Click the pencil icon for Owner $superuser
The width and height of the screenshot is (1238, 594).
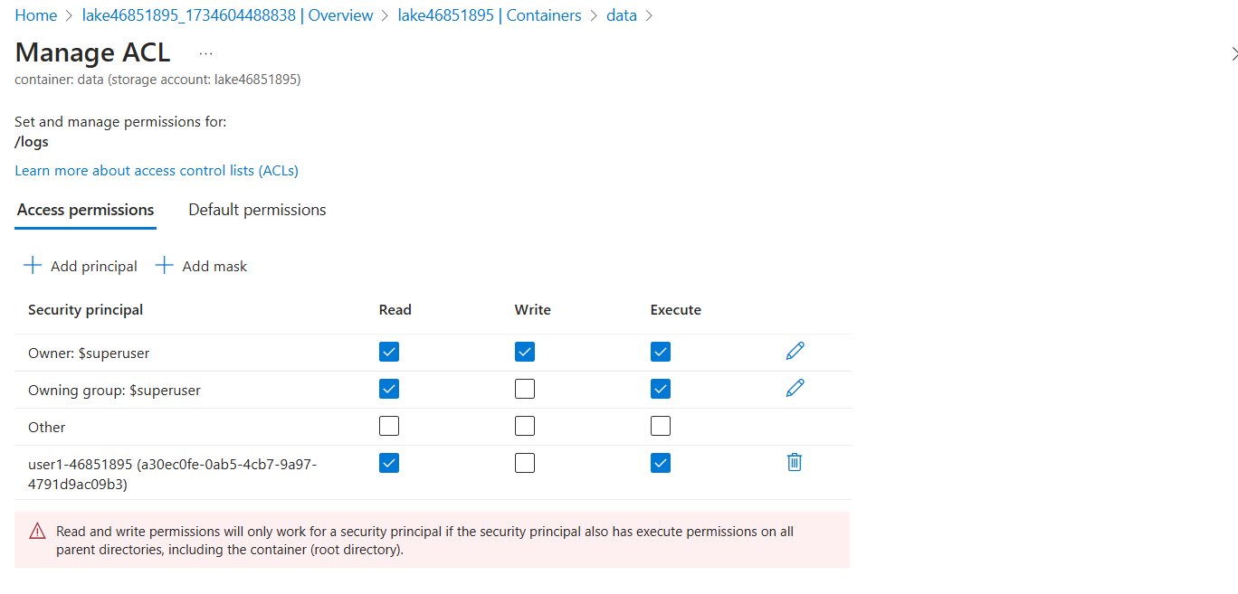pos(795,351)
